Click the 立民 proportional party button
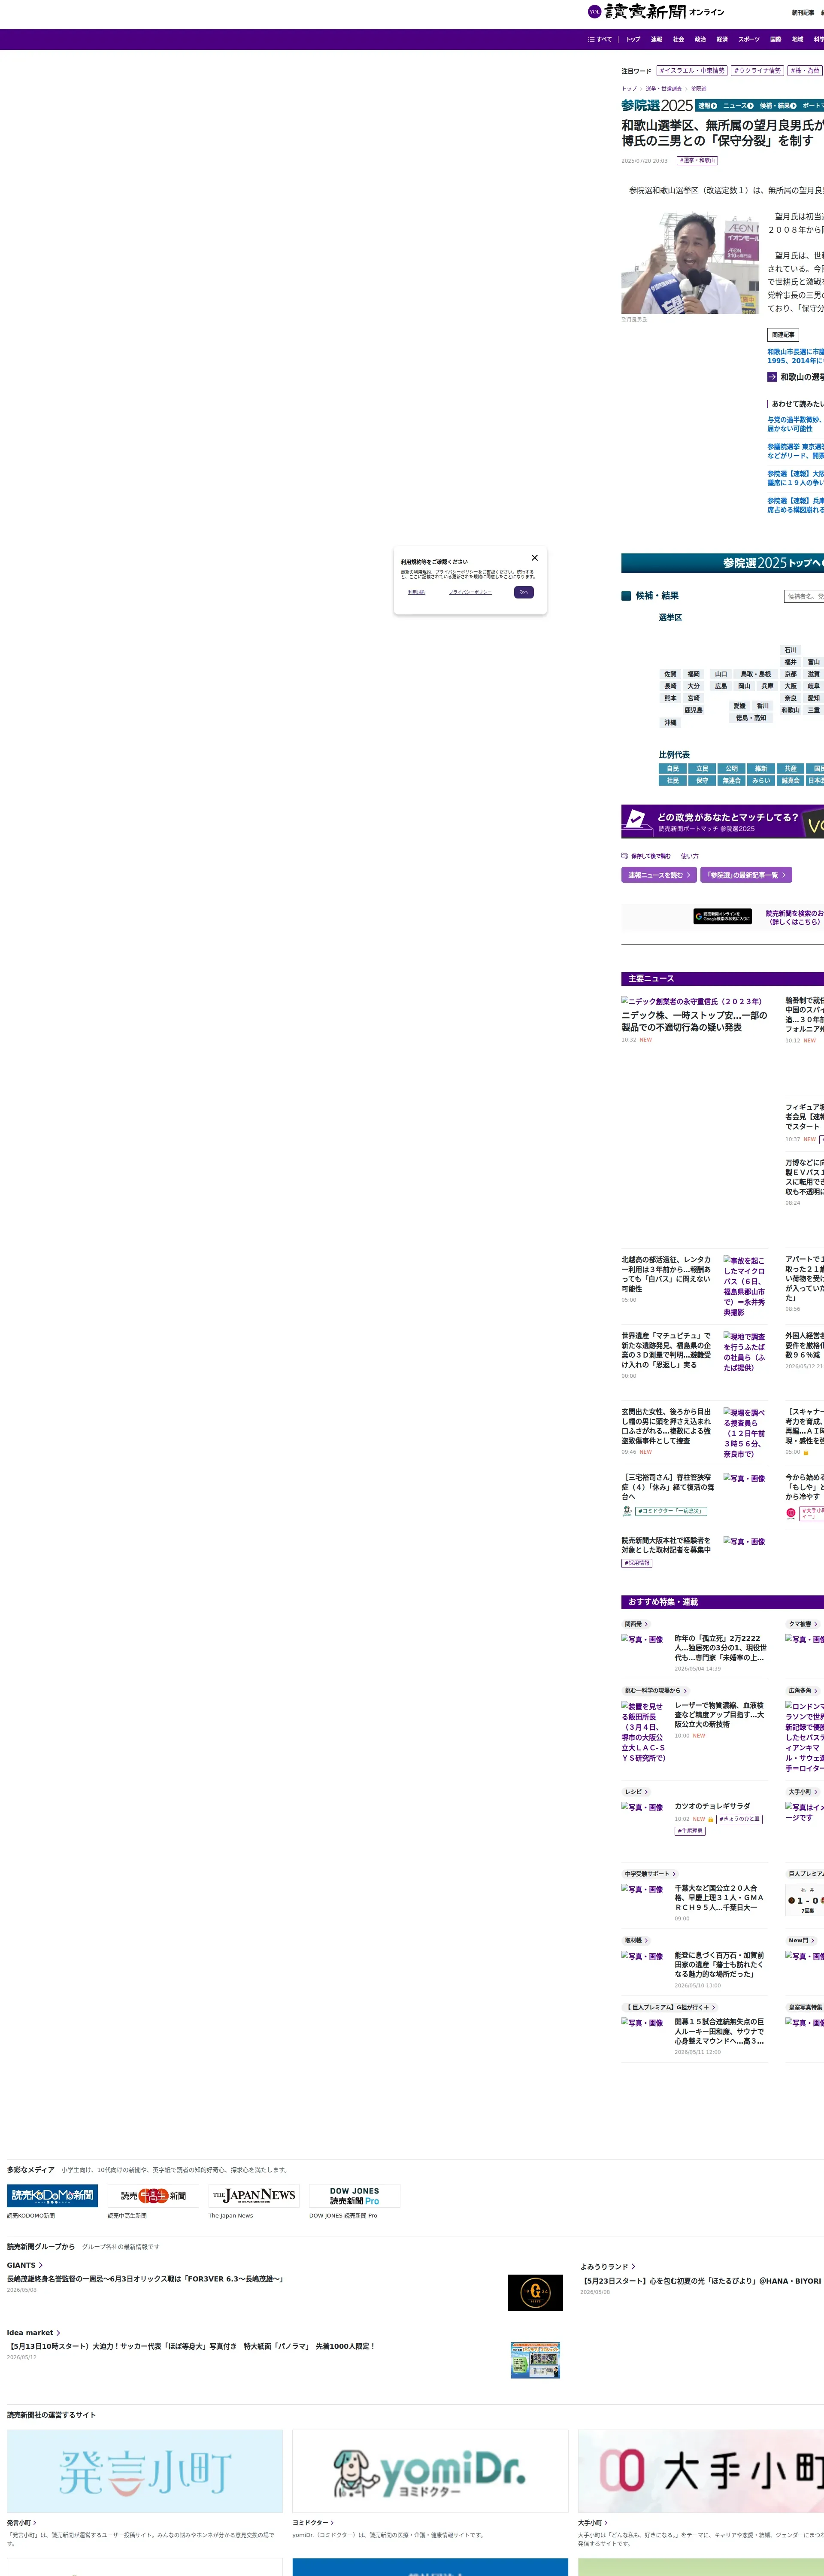824x2576 pixels. coord(702,769)
